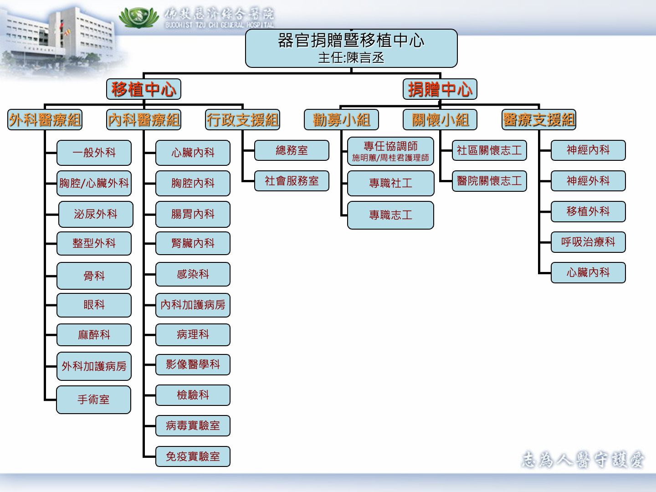Click the 捐贈中心 heading box
The image size is (656, 492).
pyautogui.click(x=440, y=89)
